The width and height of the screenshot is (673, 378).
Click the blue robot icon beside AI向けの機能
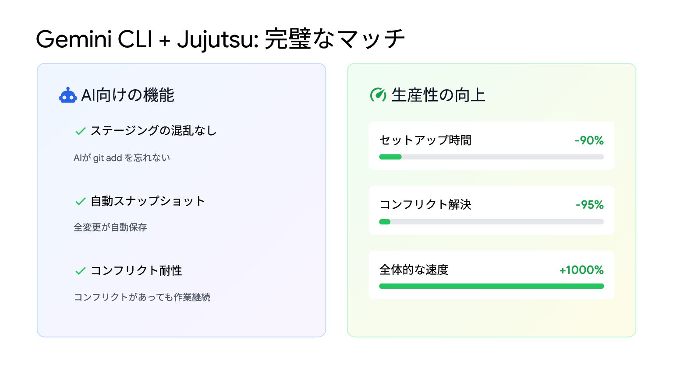pos(68,95)
